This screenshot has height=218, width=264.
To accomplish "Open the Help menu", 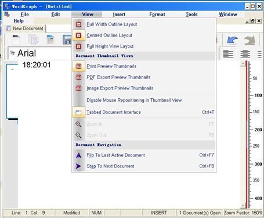I will tap(19, 21).
